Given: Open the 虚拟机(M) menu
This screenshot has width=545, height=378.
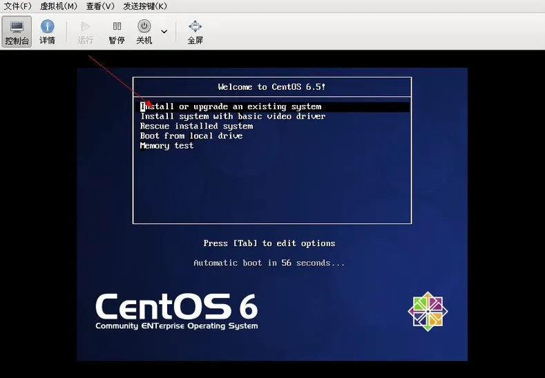Looking at the screenshot, I should (x=59, y=6).
